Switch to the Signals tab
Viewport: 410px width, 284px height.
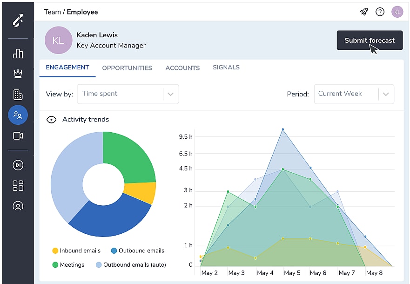[x=226, y=68]
